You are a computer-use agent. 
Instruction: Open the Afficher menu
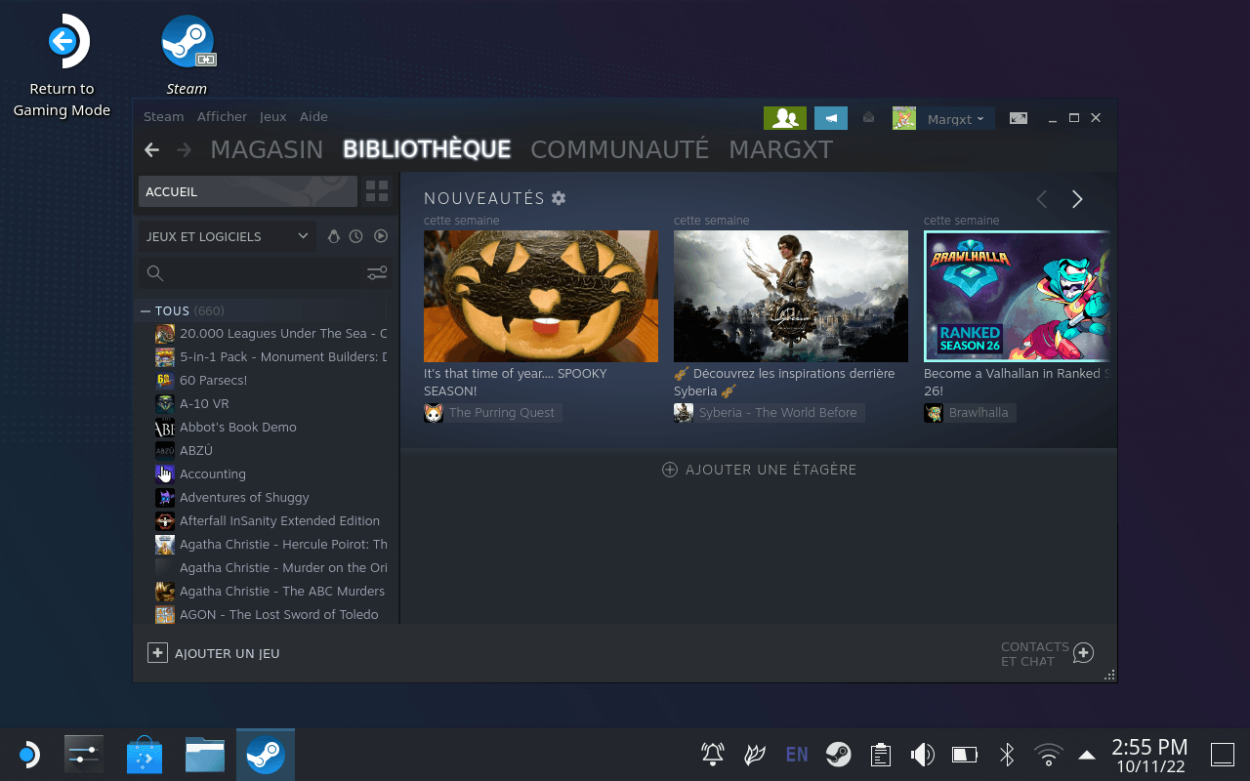point(222,116)
